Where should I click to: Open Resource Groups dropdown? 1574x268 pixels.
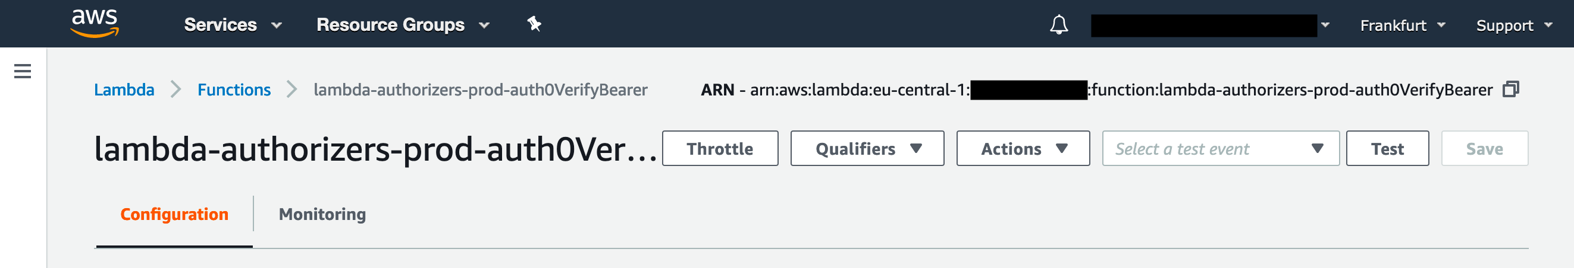pos(403,25)
